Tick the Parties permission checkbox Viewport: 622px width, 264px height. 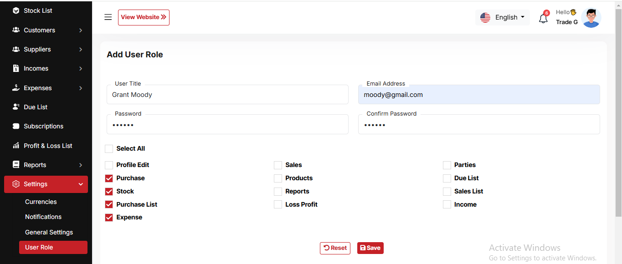447,165
